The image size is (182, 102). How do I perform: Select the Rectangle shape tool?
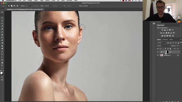2,60
